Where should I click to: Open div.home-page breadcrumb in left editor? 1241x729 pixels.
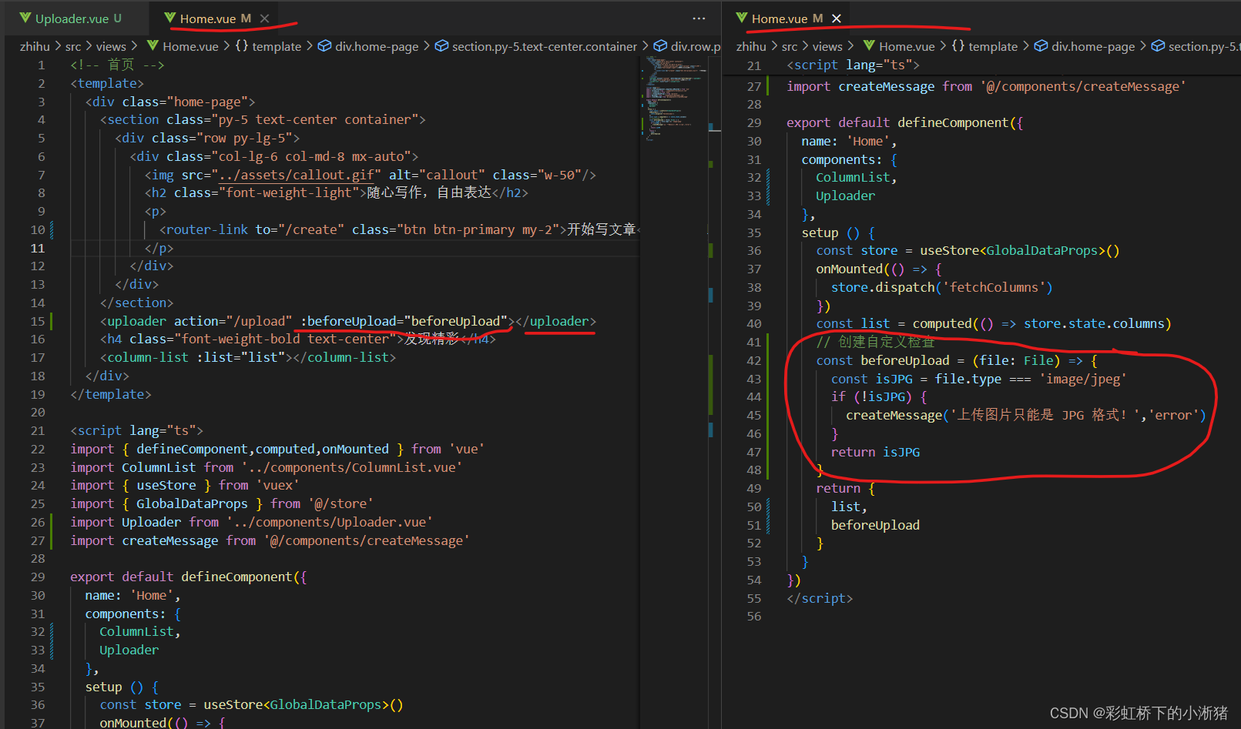[377, 46]
